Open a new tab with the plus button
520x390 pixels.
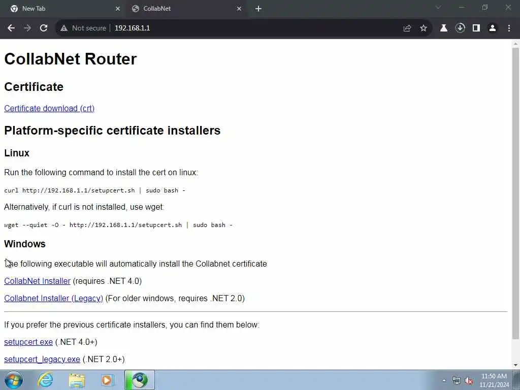pyautogui.click(x=258, y=9)
